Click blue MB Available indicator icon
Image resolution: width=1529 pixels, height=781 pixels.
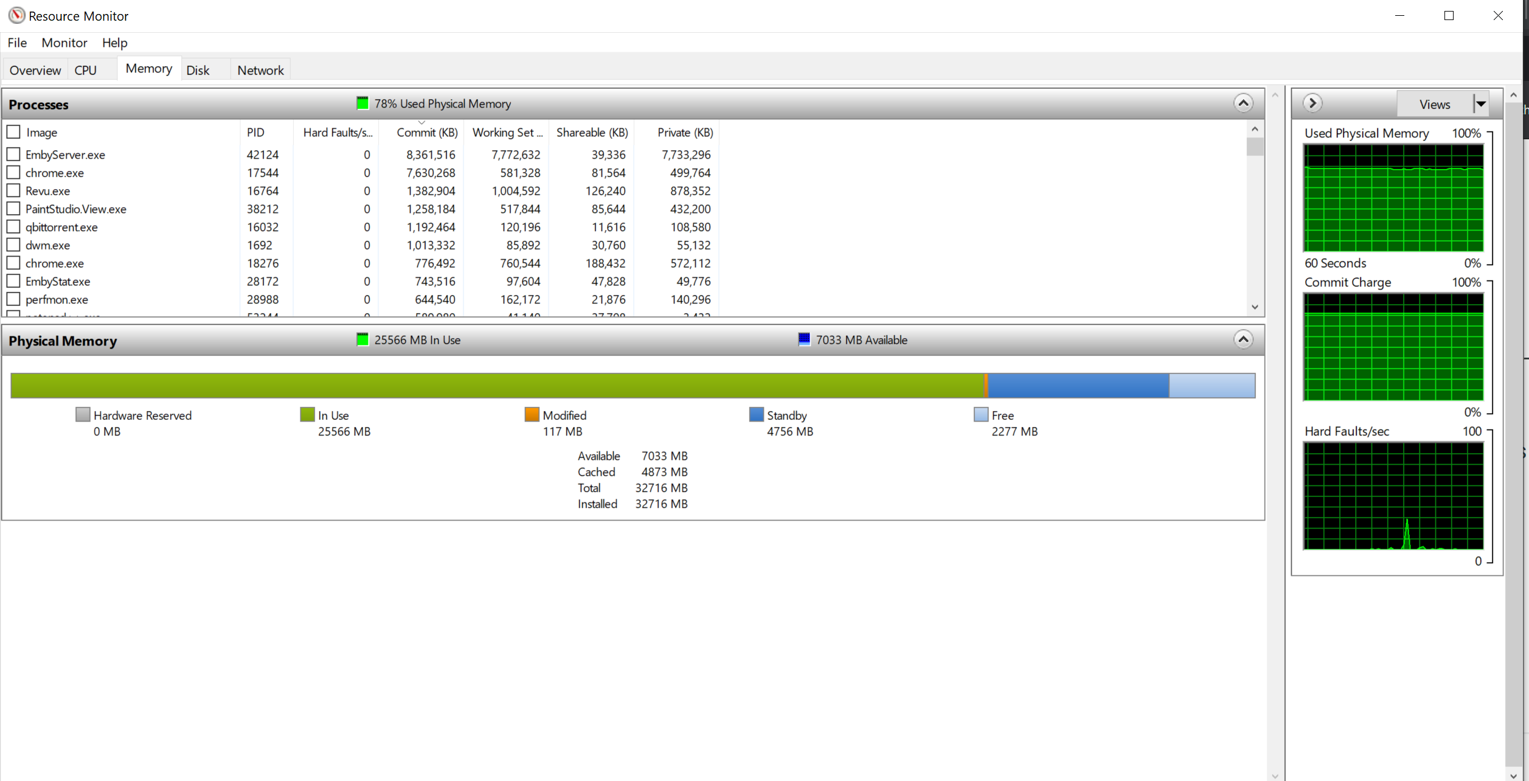click(x=804, y=339)
